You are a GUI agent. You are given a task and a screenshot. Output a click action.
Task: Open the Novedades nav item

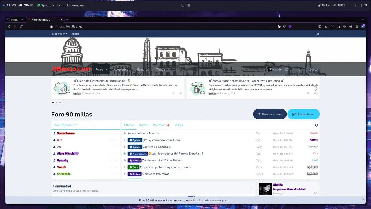click(121, 69)
